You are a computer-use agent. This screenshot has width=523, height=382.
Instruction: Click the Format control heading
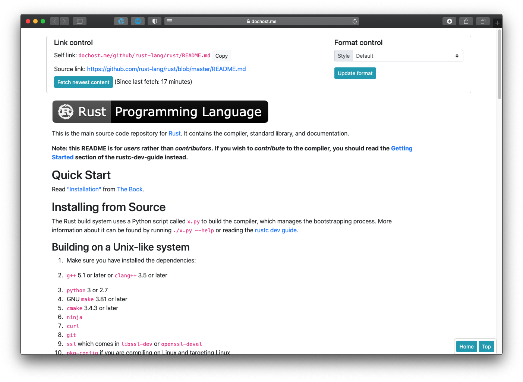point(358,42)
